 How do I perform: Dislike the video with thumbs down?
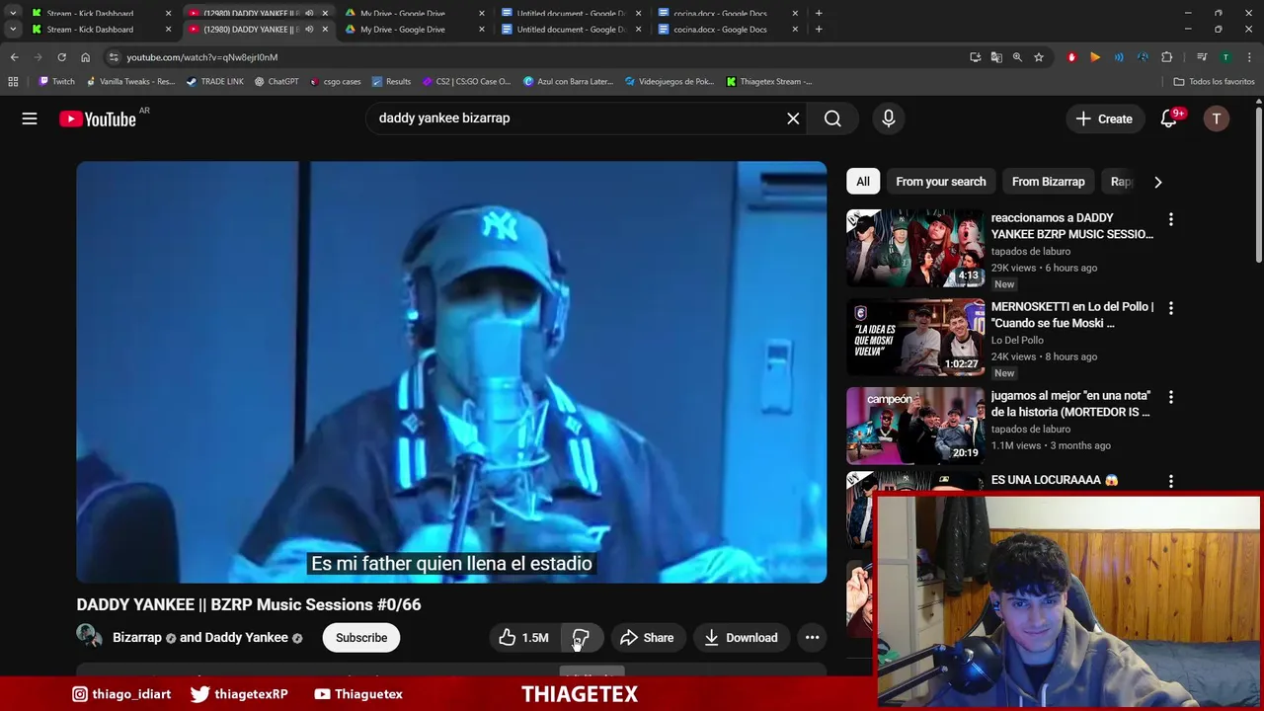tap(581, 638)
